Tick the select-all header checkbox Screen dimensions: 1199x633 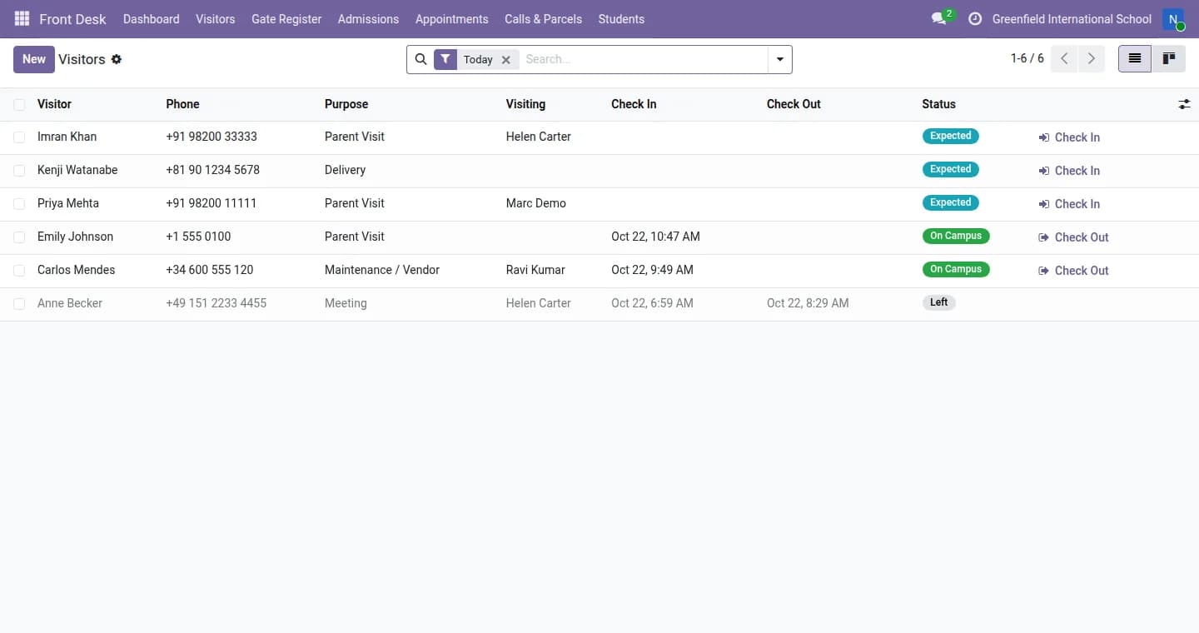tap(19, 104)
